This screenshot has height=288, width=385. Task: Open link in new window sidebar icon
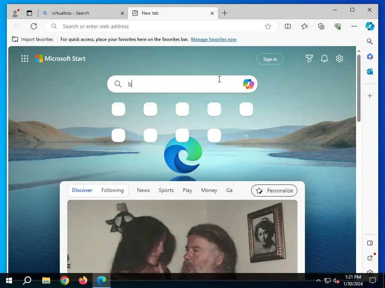pyautogui.click(x=370, y=258)
